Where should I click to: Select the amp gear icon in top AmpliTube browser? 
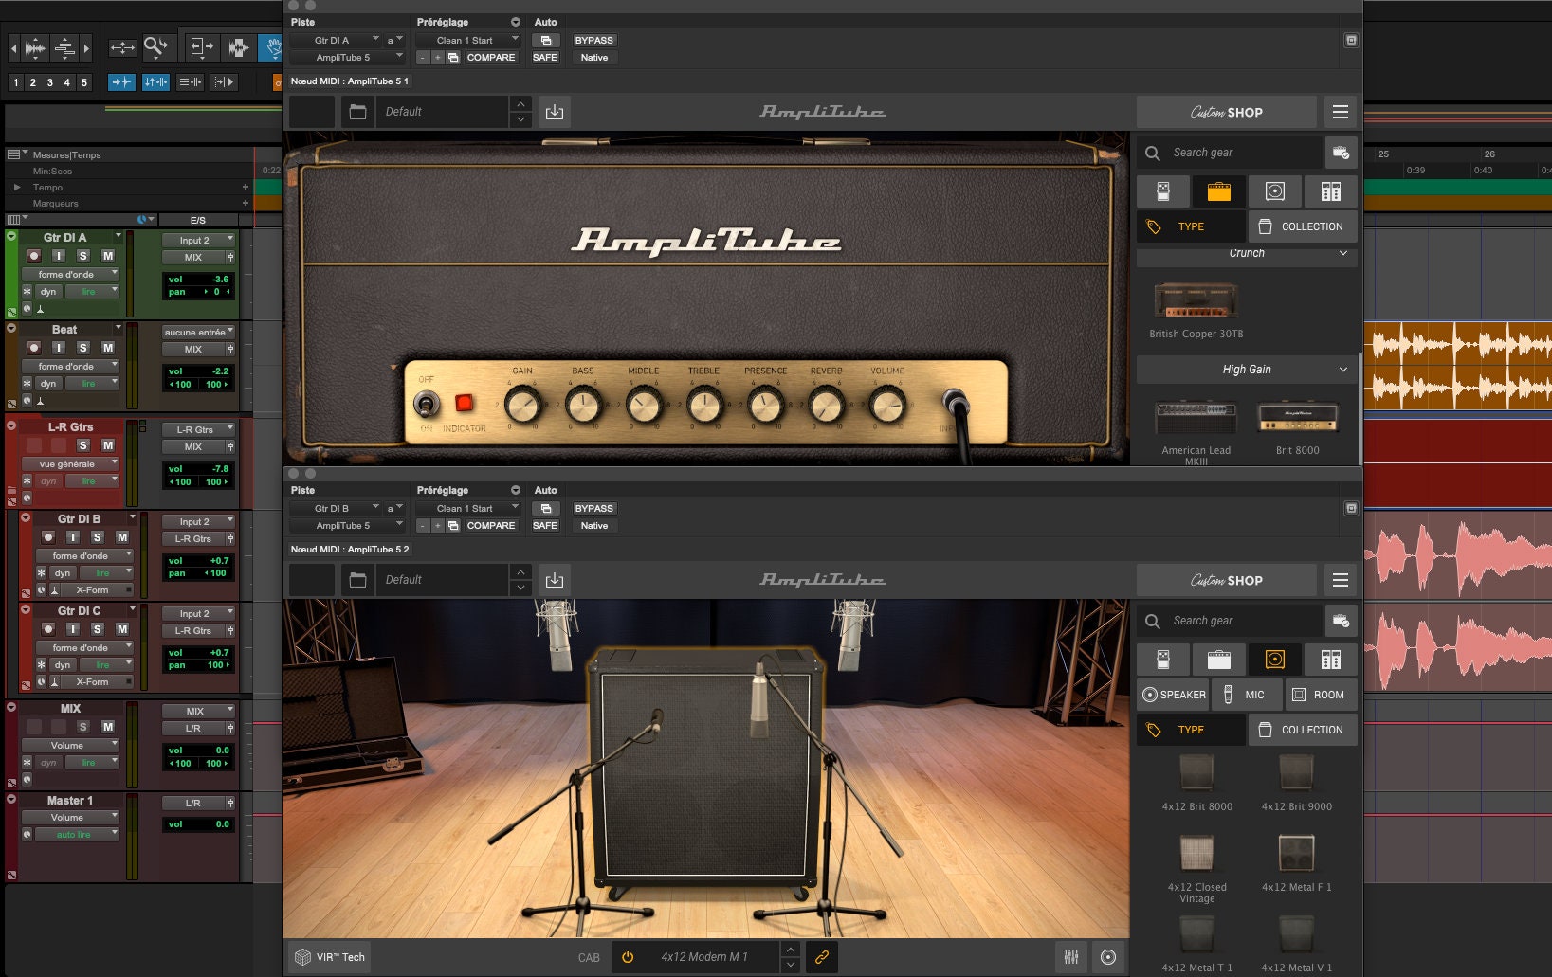click(x=1218, y=191)
